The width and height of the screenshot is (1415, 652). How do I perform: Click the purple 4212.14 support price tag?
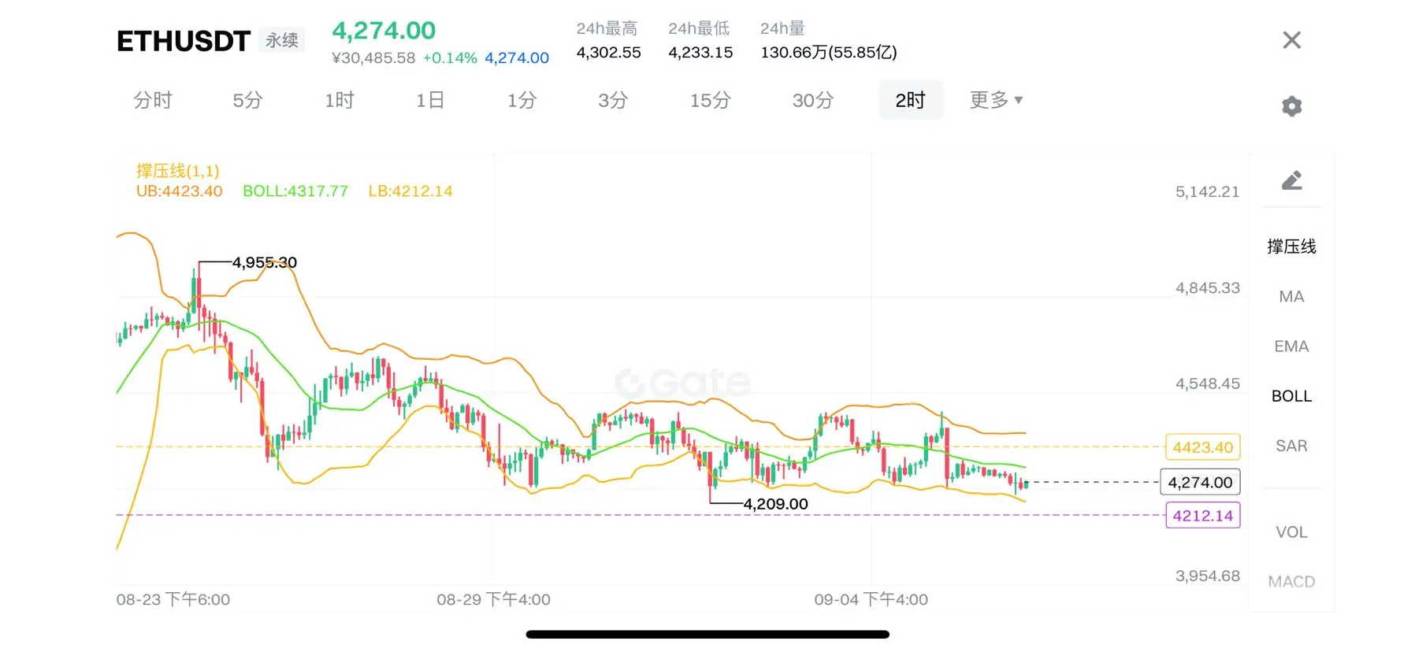pyautogui.click(x=1202, y=515)
